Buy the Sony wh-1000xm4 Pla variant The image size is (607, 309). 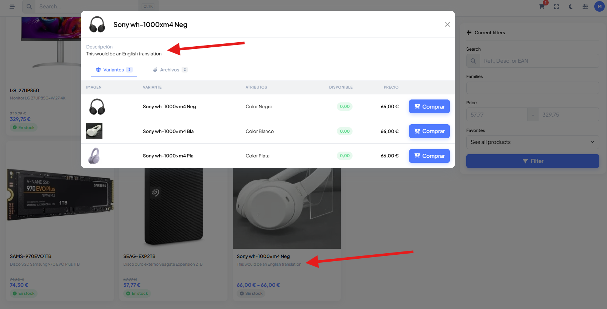429,156
